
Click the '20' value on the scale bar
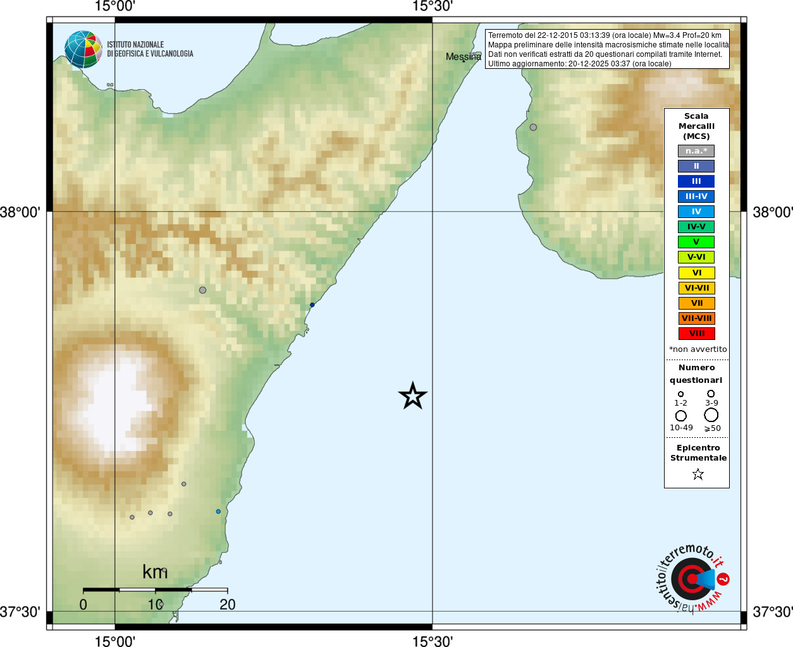(x=228, y=605)
